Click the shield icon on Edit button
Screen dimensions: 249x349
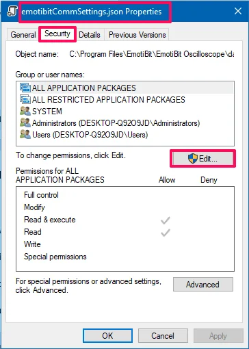(193, 159)
